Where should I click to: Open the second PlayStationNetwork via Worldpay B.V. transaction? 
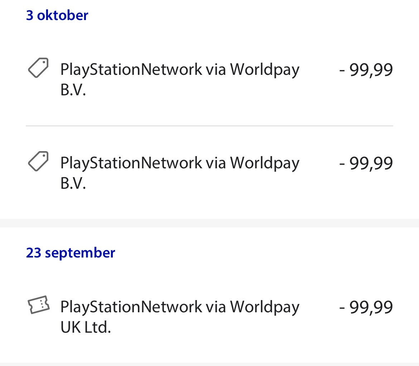click(209, 173)
